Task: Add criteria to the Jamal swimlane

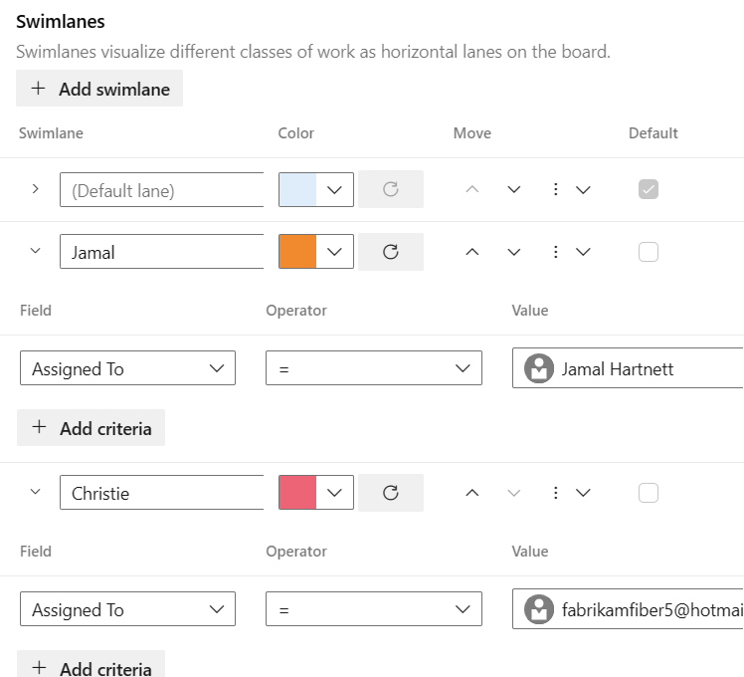Action: 92,428
